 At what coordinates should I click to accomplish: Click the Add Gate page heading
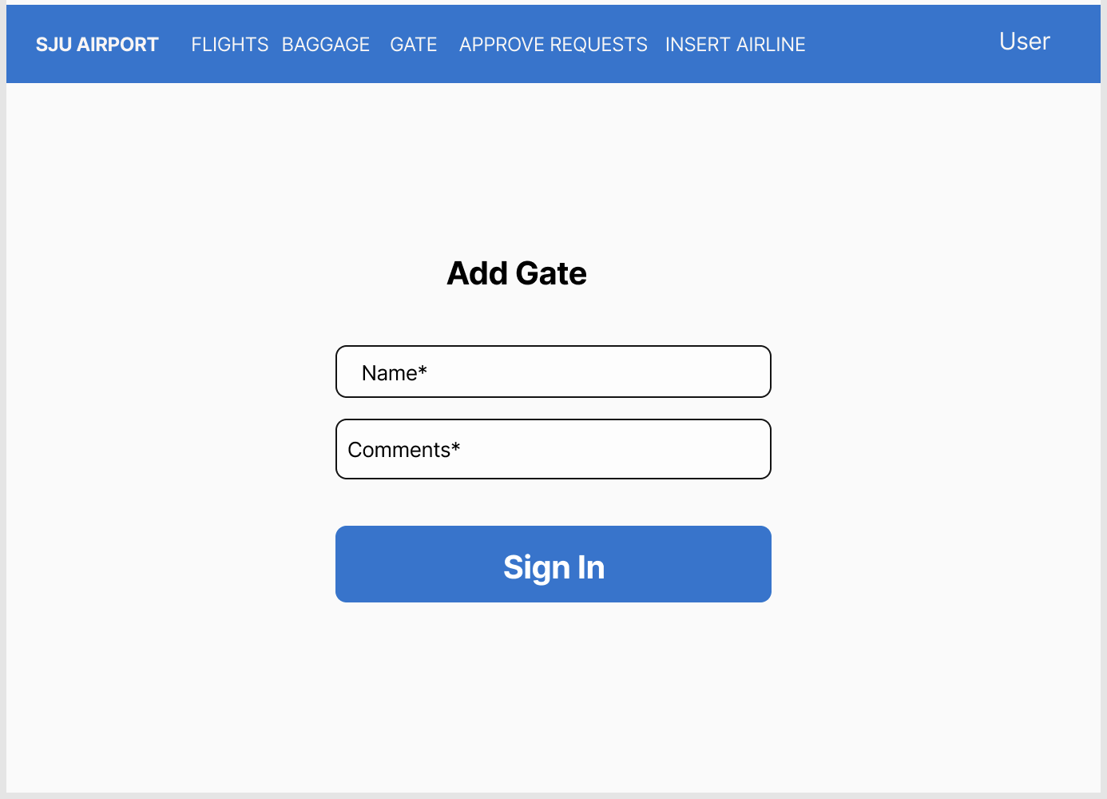516,272
